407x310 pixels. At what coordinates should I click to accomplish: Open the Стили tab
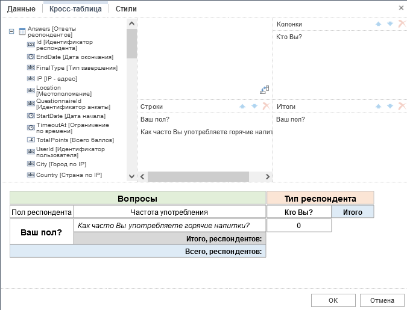[125, 9]
